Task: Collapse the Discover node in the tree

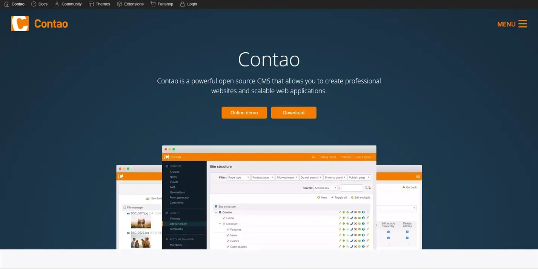Action: [x=220, y=224]
